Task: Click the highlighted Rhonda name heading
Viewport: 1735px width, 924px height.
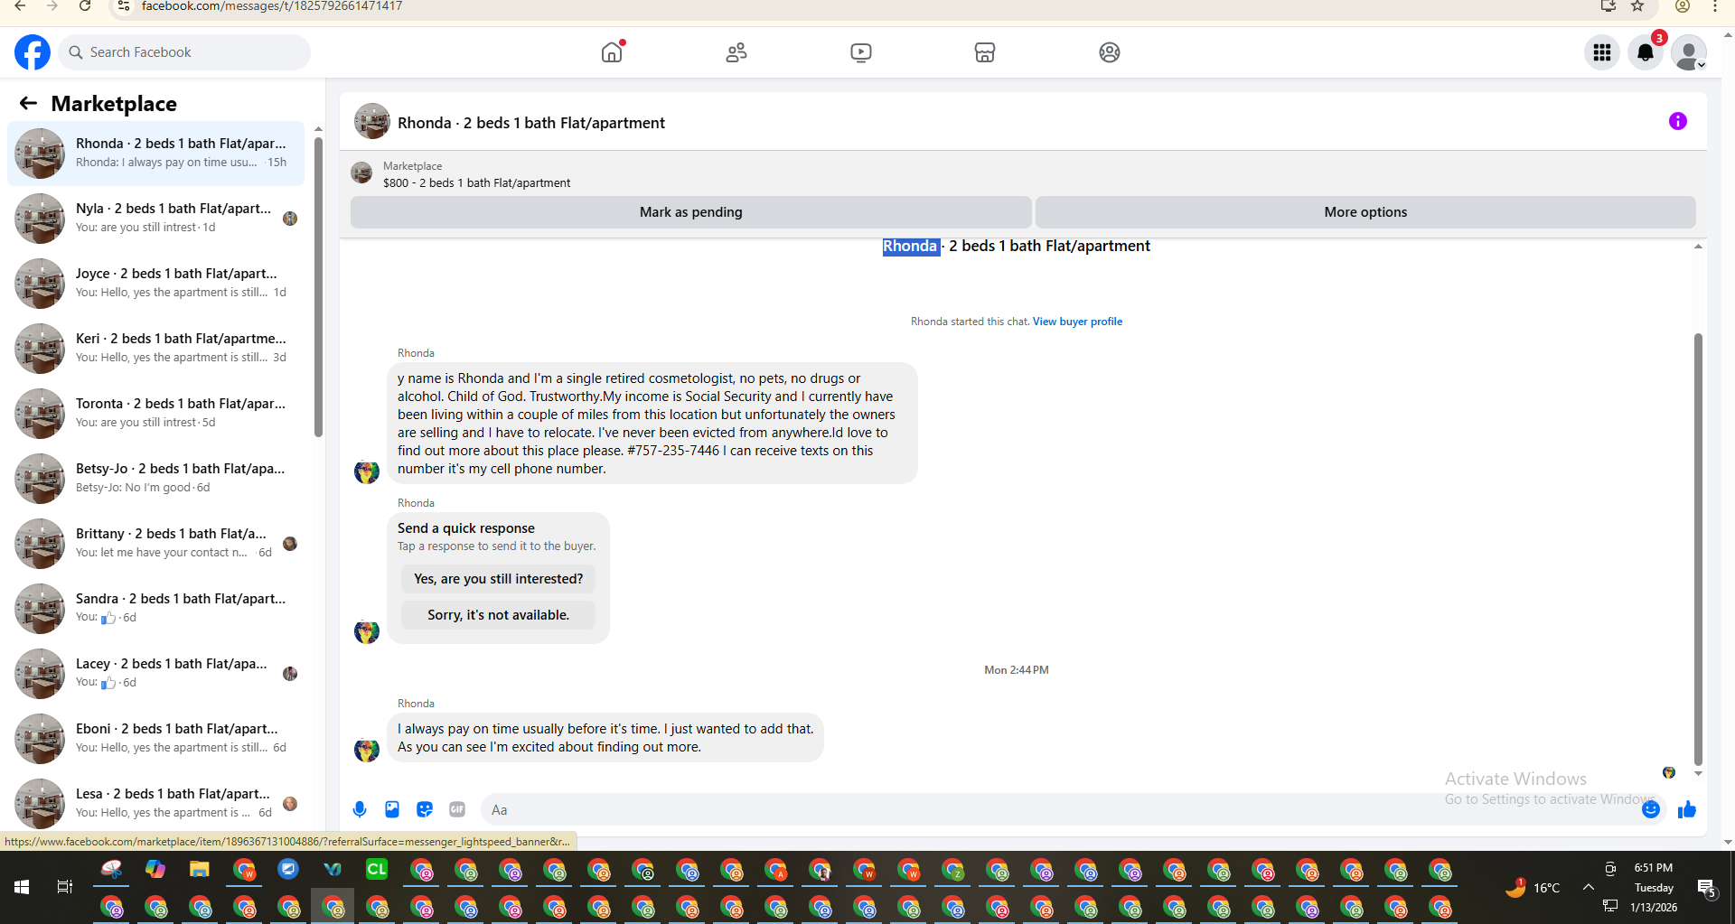Action: [910, 247]
